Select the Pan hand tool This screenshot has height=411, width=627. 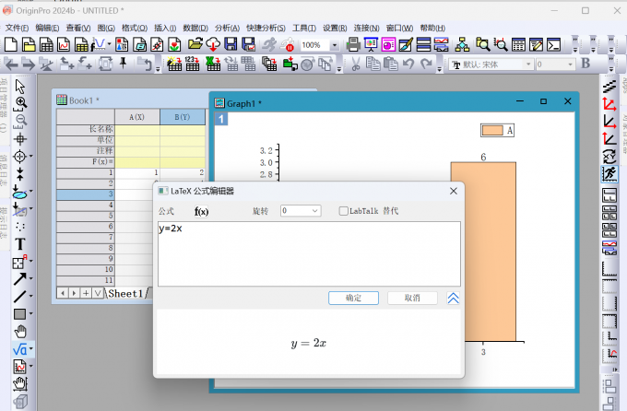20,332
